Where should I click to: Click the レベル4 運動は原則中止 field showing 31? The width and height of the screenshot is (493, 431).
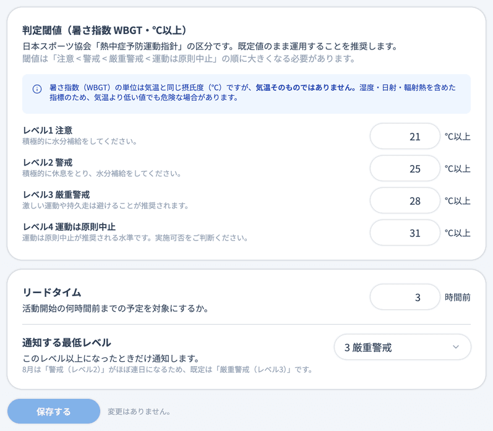405,233
